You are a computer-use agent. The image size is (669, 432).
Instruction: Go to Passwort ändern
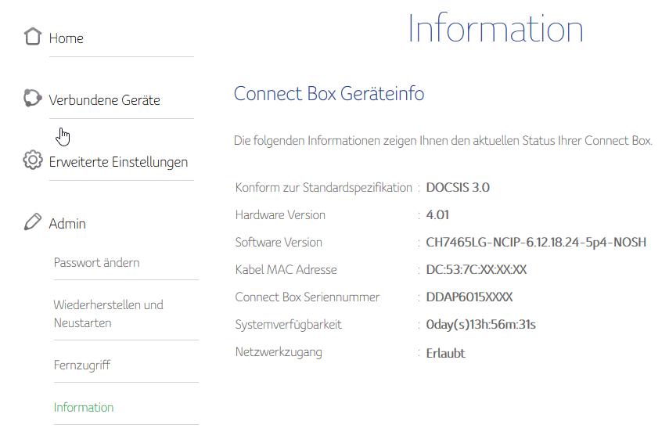pos(96,262)
